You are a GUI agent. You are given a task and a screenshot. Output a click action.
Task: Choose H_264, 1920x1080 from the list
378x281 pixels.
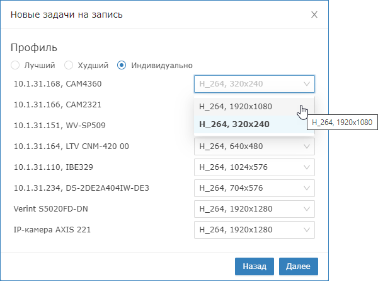244,107
